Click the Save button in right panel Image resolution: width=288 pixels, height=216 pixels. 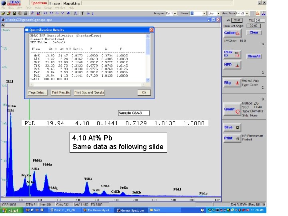[232, 127]
